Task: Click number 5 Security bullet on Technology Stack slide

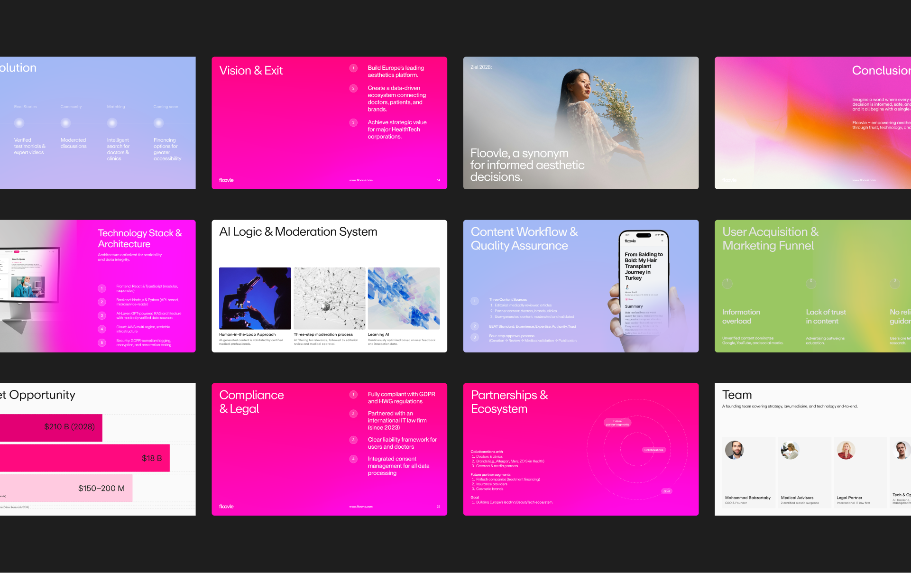Action: (102, 342)
